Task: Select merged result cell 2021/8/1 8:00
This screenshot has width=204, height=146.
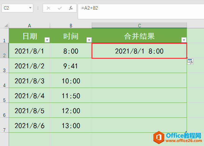Action: pyautogui.click(x=139, y=51)
